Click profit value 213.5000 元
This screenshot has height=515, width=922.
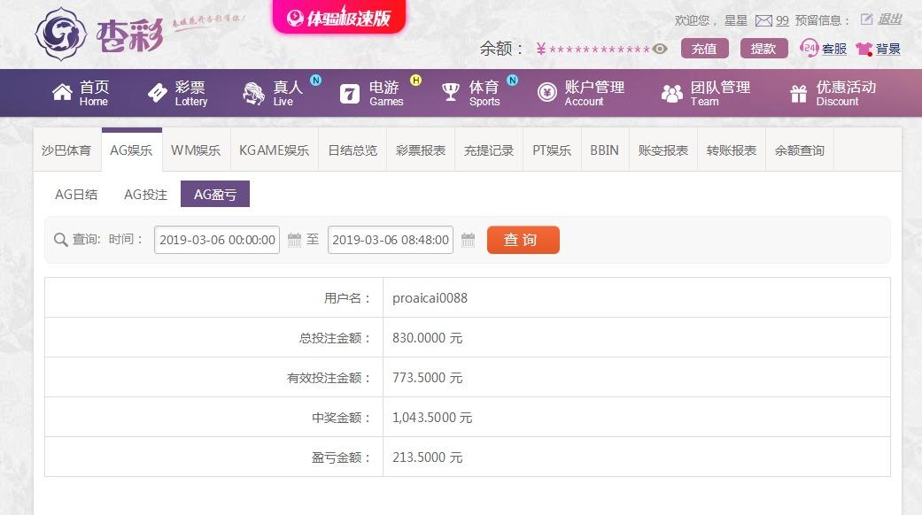428,457
